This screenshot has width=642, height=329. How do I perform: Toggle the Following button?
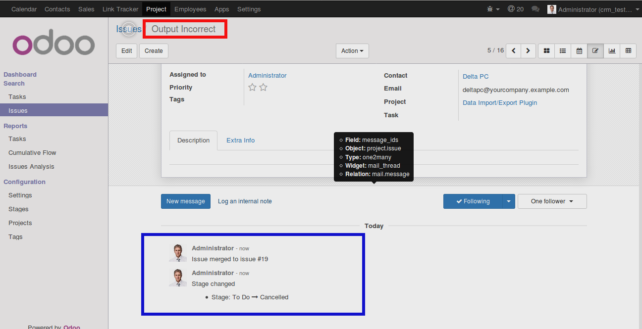473,201
